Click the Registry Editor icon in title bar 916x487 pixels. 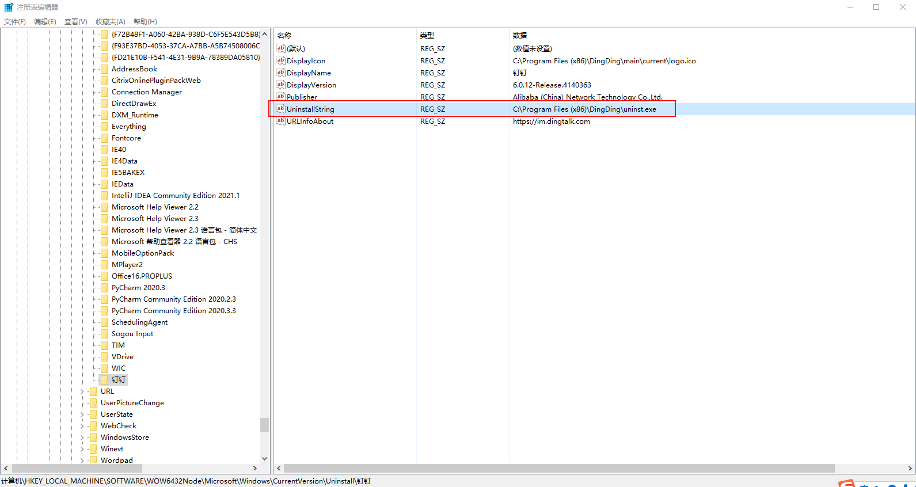[x=9, y=7]
